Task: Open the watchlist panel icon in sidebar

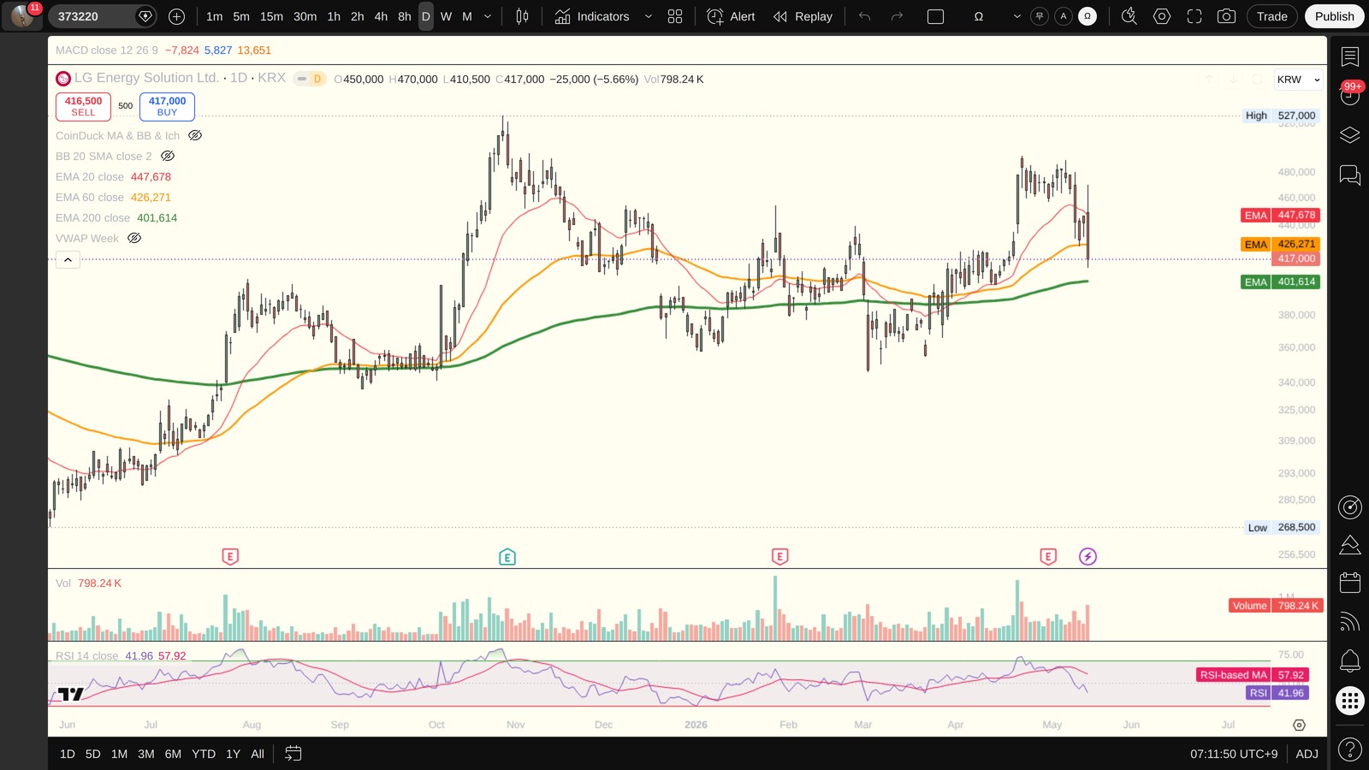Action: [x=1350, y=56]
